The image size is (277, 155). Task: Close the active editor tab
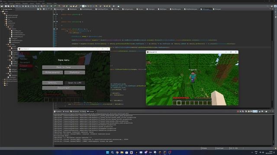tap(211, 9)
